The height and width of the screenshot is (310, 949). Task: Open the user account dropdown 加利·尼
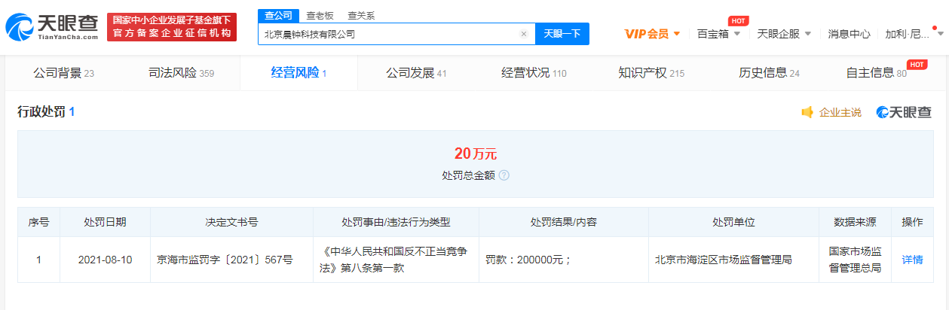click(x=914, y=34)
